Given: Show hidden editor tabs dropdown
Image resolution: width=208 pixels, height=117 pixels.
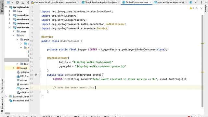Looking at the screenshot, I should point(196,2).
